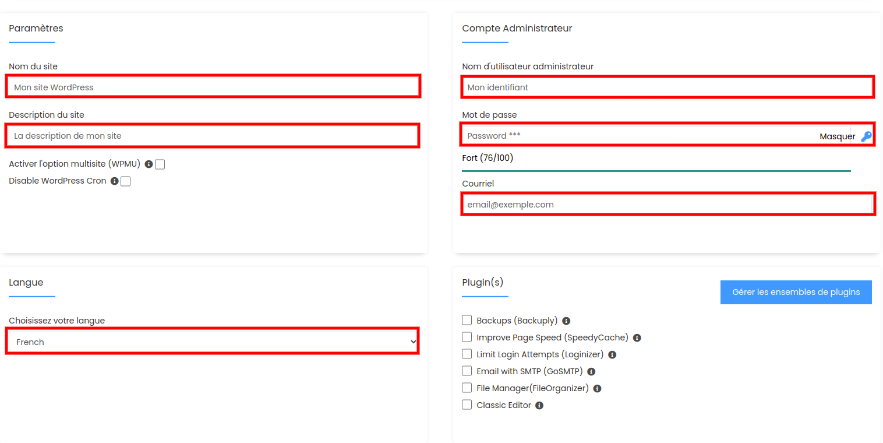
Task: Click Masquer to hide the password
Action: [837, 136]
